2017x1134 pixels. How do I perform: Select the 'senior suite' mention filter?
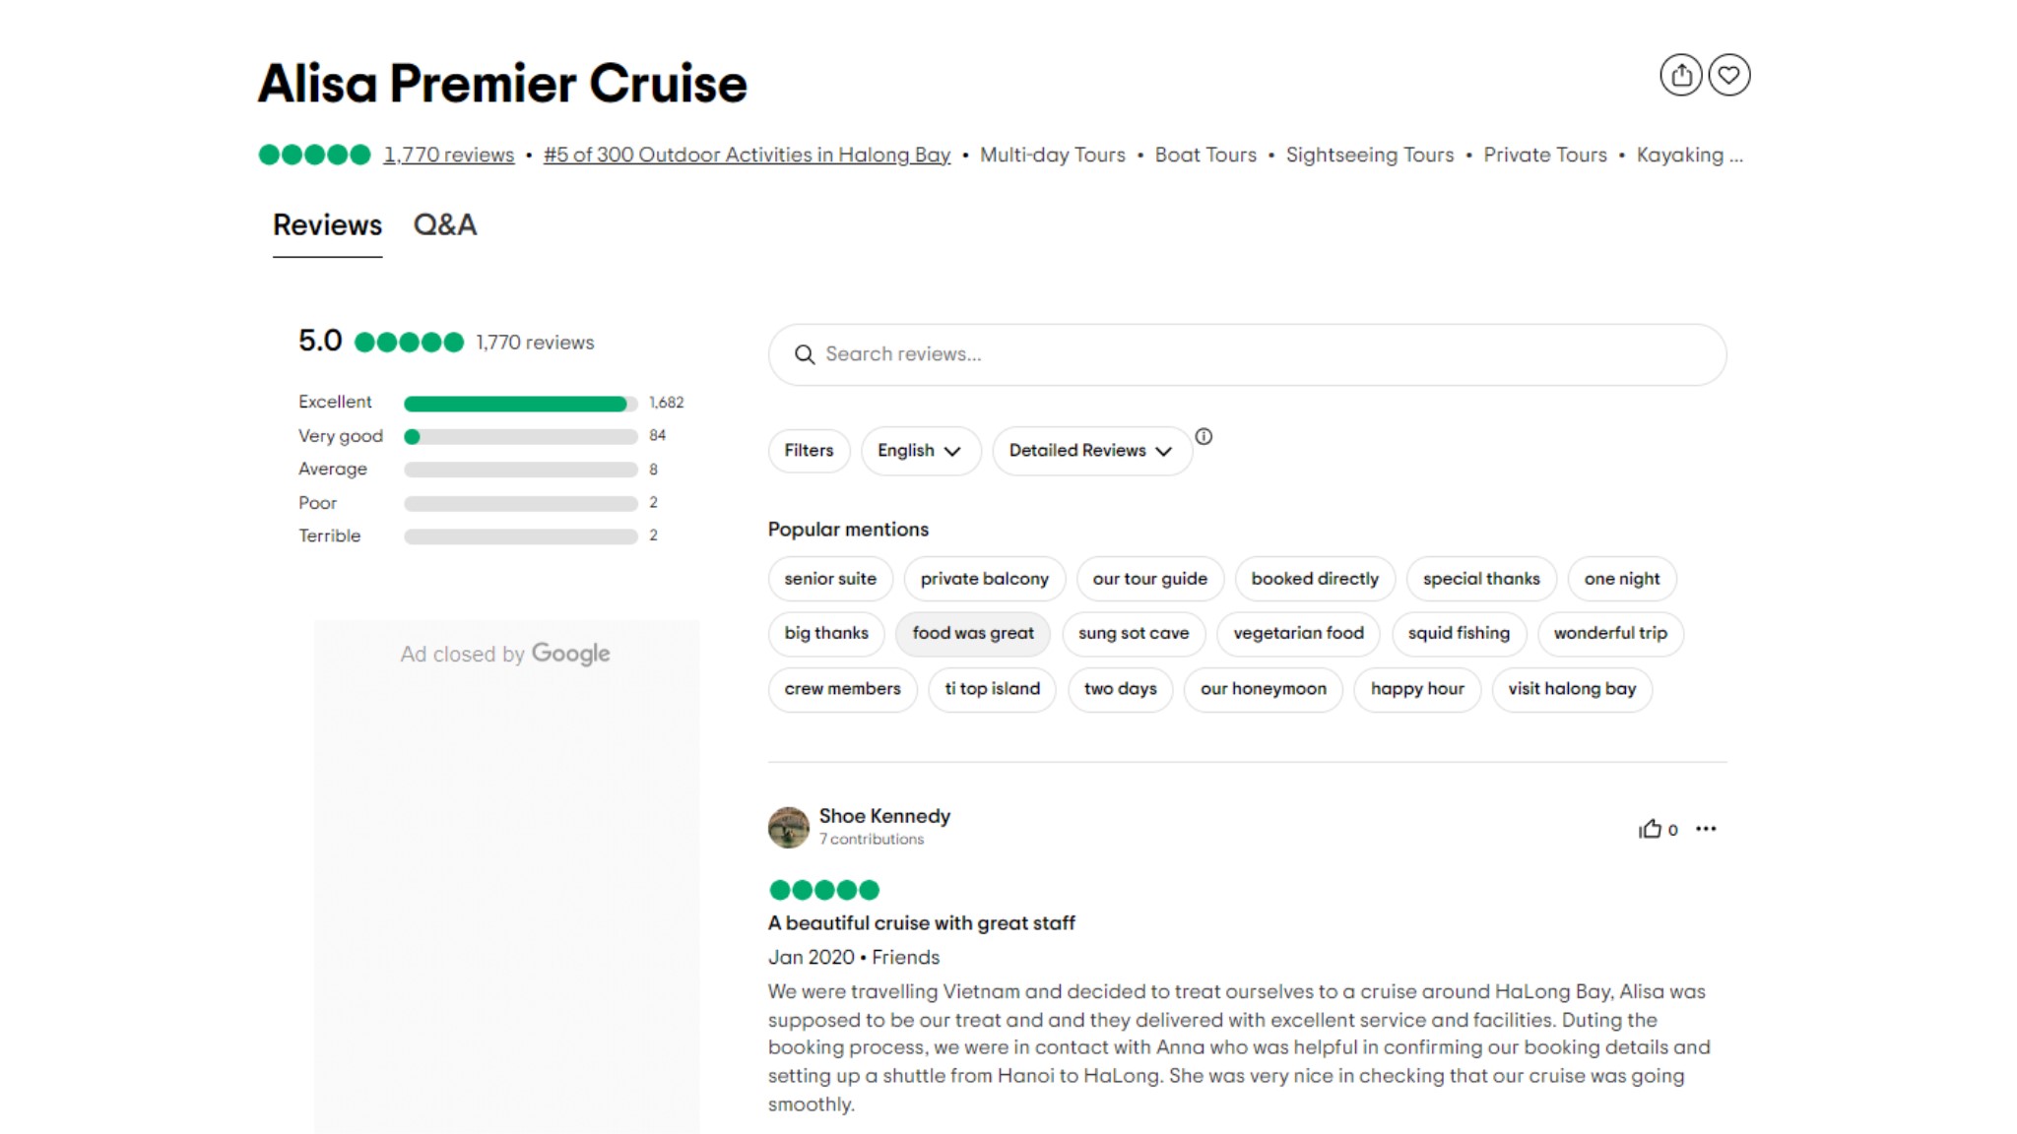(x=829, y=579)
